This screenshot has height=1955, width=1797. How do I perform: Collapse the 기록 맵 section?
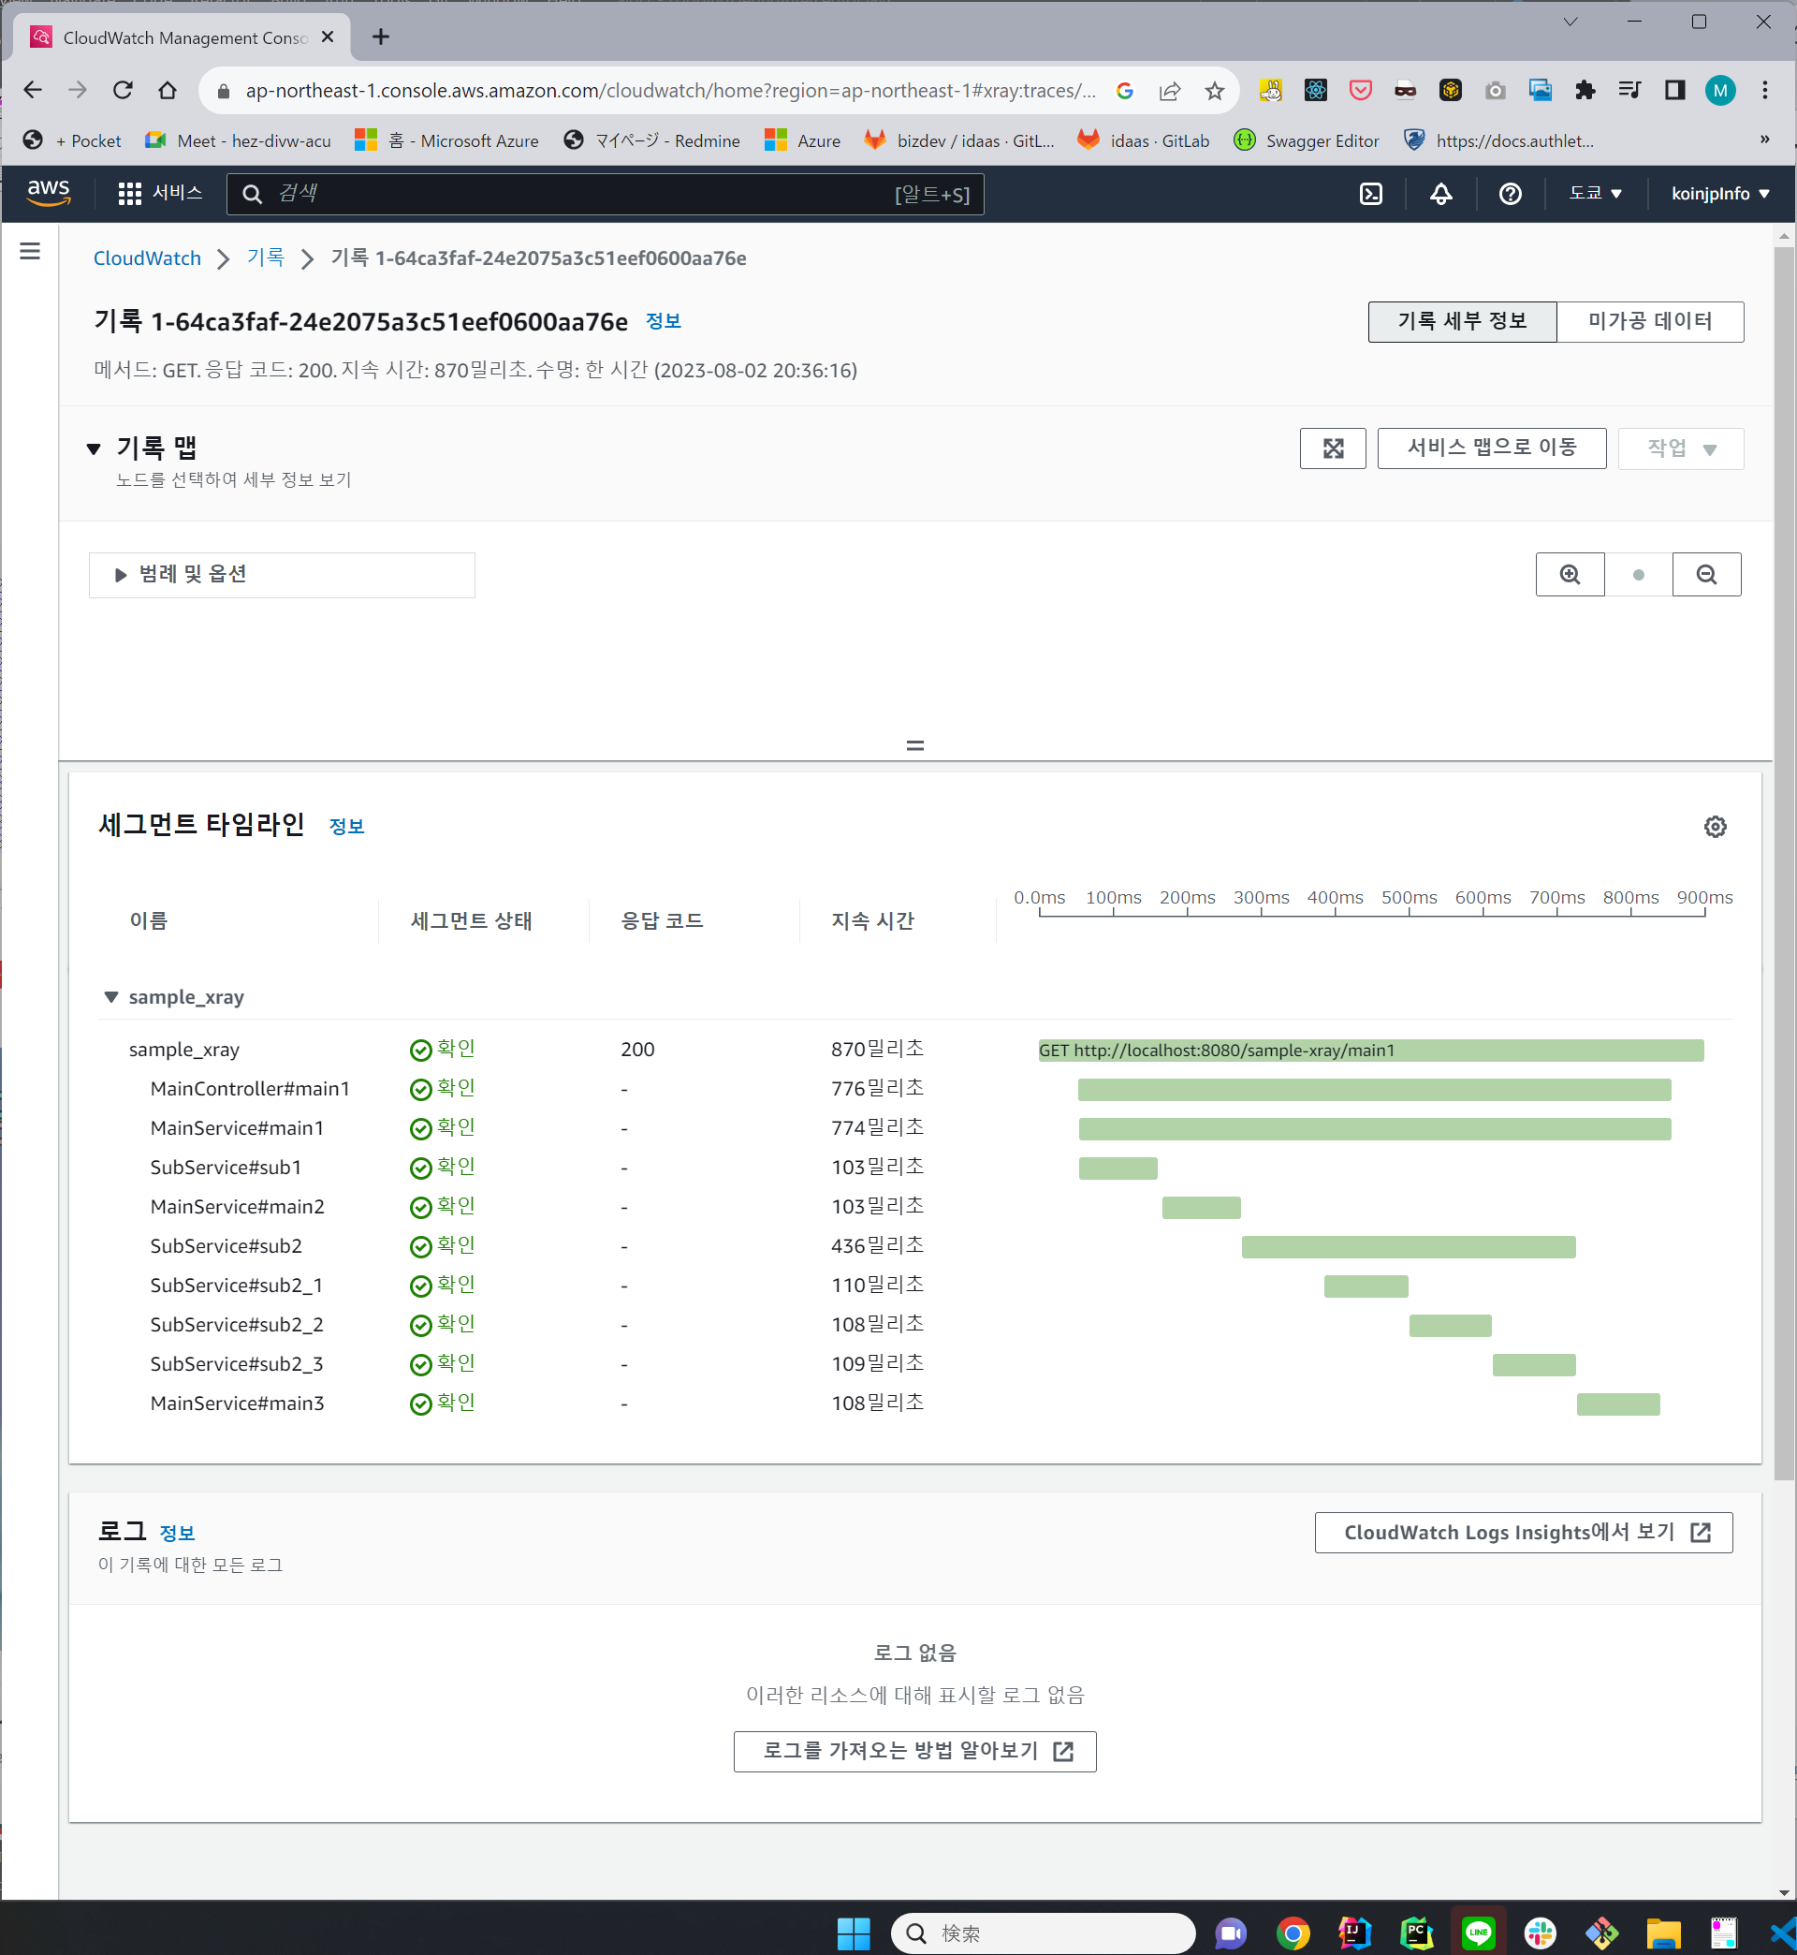(95, 448)
